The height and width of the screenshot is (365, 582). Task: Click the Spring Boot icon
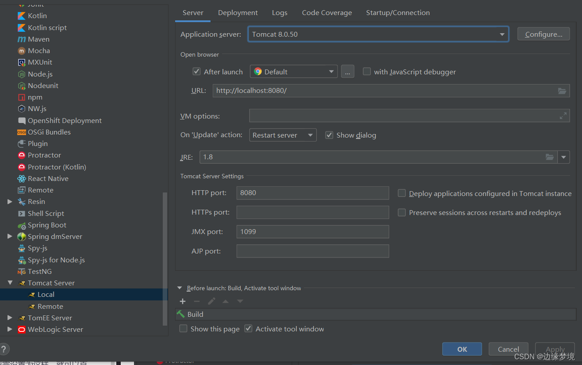(x=22, y=225)
